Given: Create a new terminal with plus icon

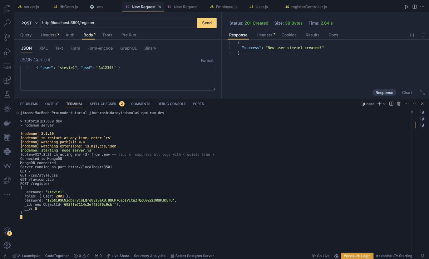Looking at the screenshot, I should pyautogui.click(x=379, y=104).
